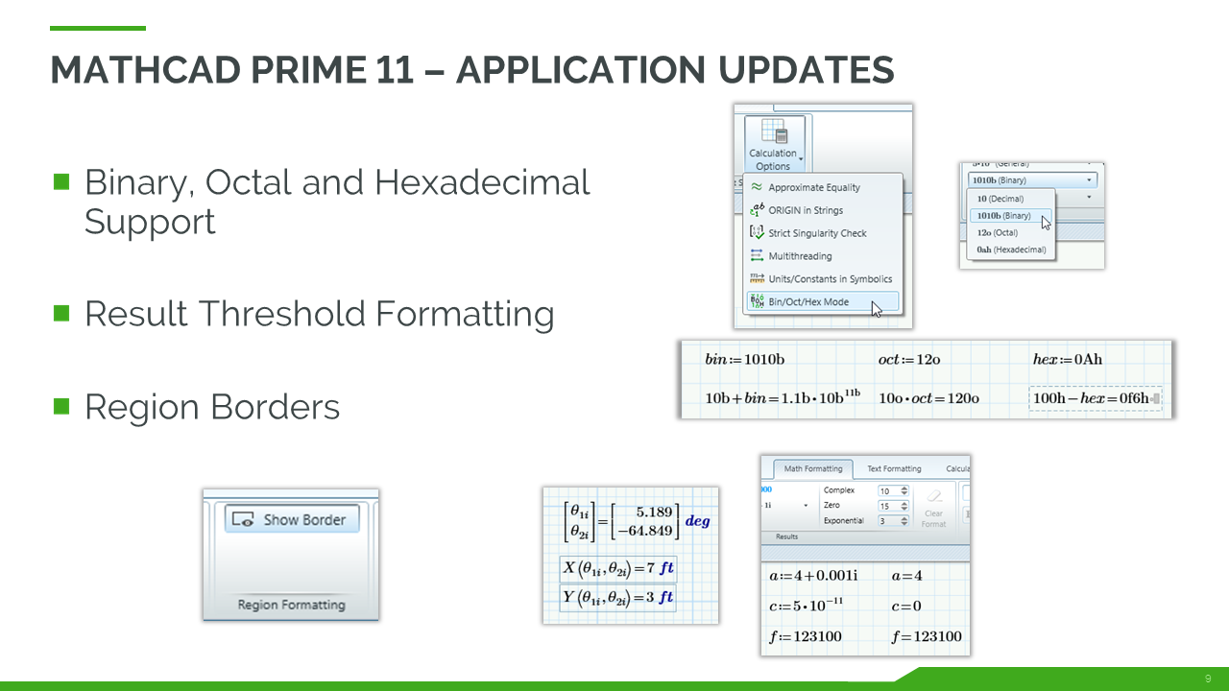This screenshot has height=691, width=1229.
Task: Select Units/Constants in Symbolics label
Action: point(831,279)
